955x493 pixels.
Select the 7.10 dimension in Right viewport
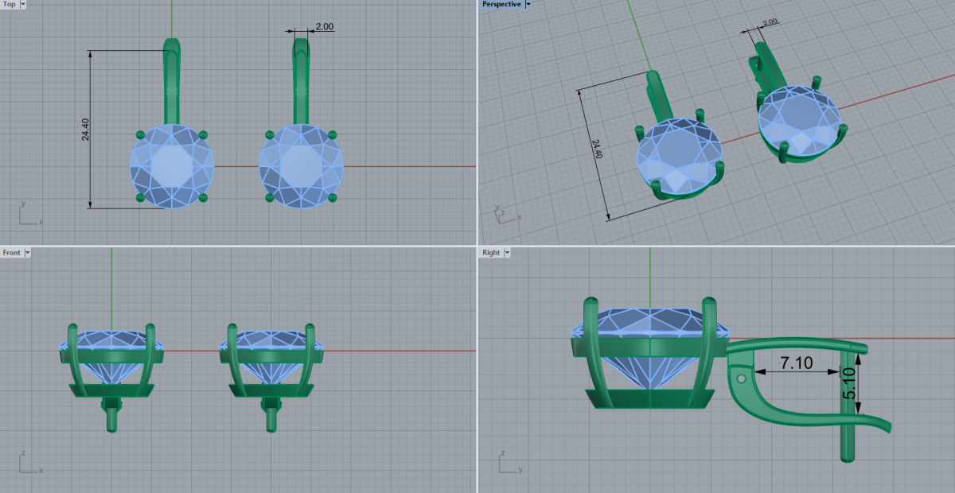797,363
